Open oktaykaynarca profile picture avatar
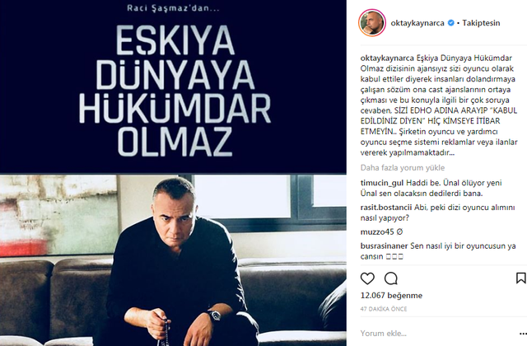Screen dimensions: 527x346 point(372,22)
